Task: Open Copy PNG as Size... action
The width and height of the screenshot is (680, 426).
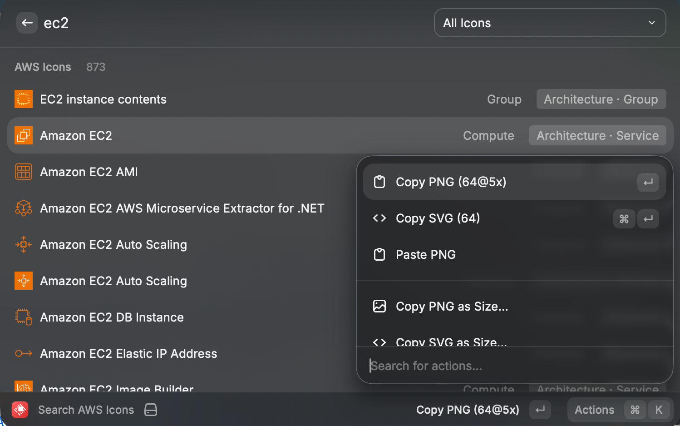Action: (514, 306)
